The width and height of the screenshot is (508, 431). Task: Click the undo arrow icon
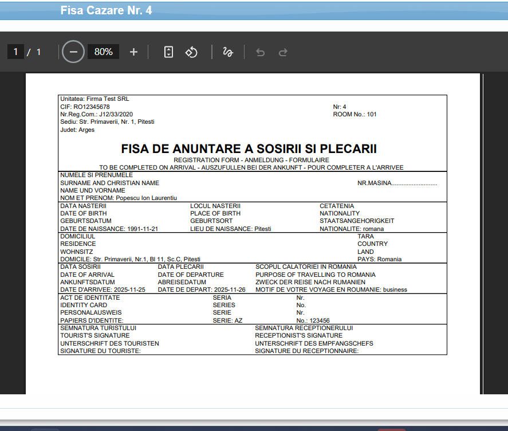coord(260,52)
